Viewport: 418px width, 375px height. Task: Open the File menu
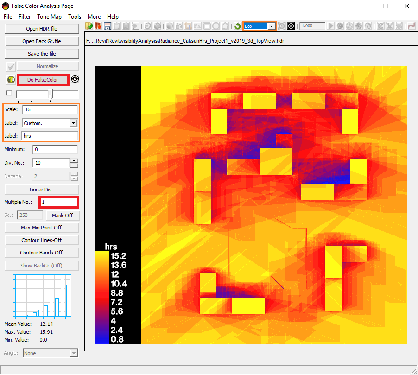[x=8, y=17]
